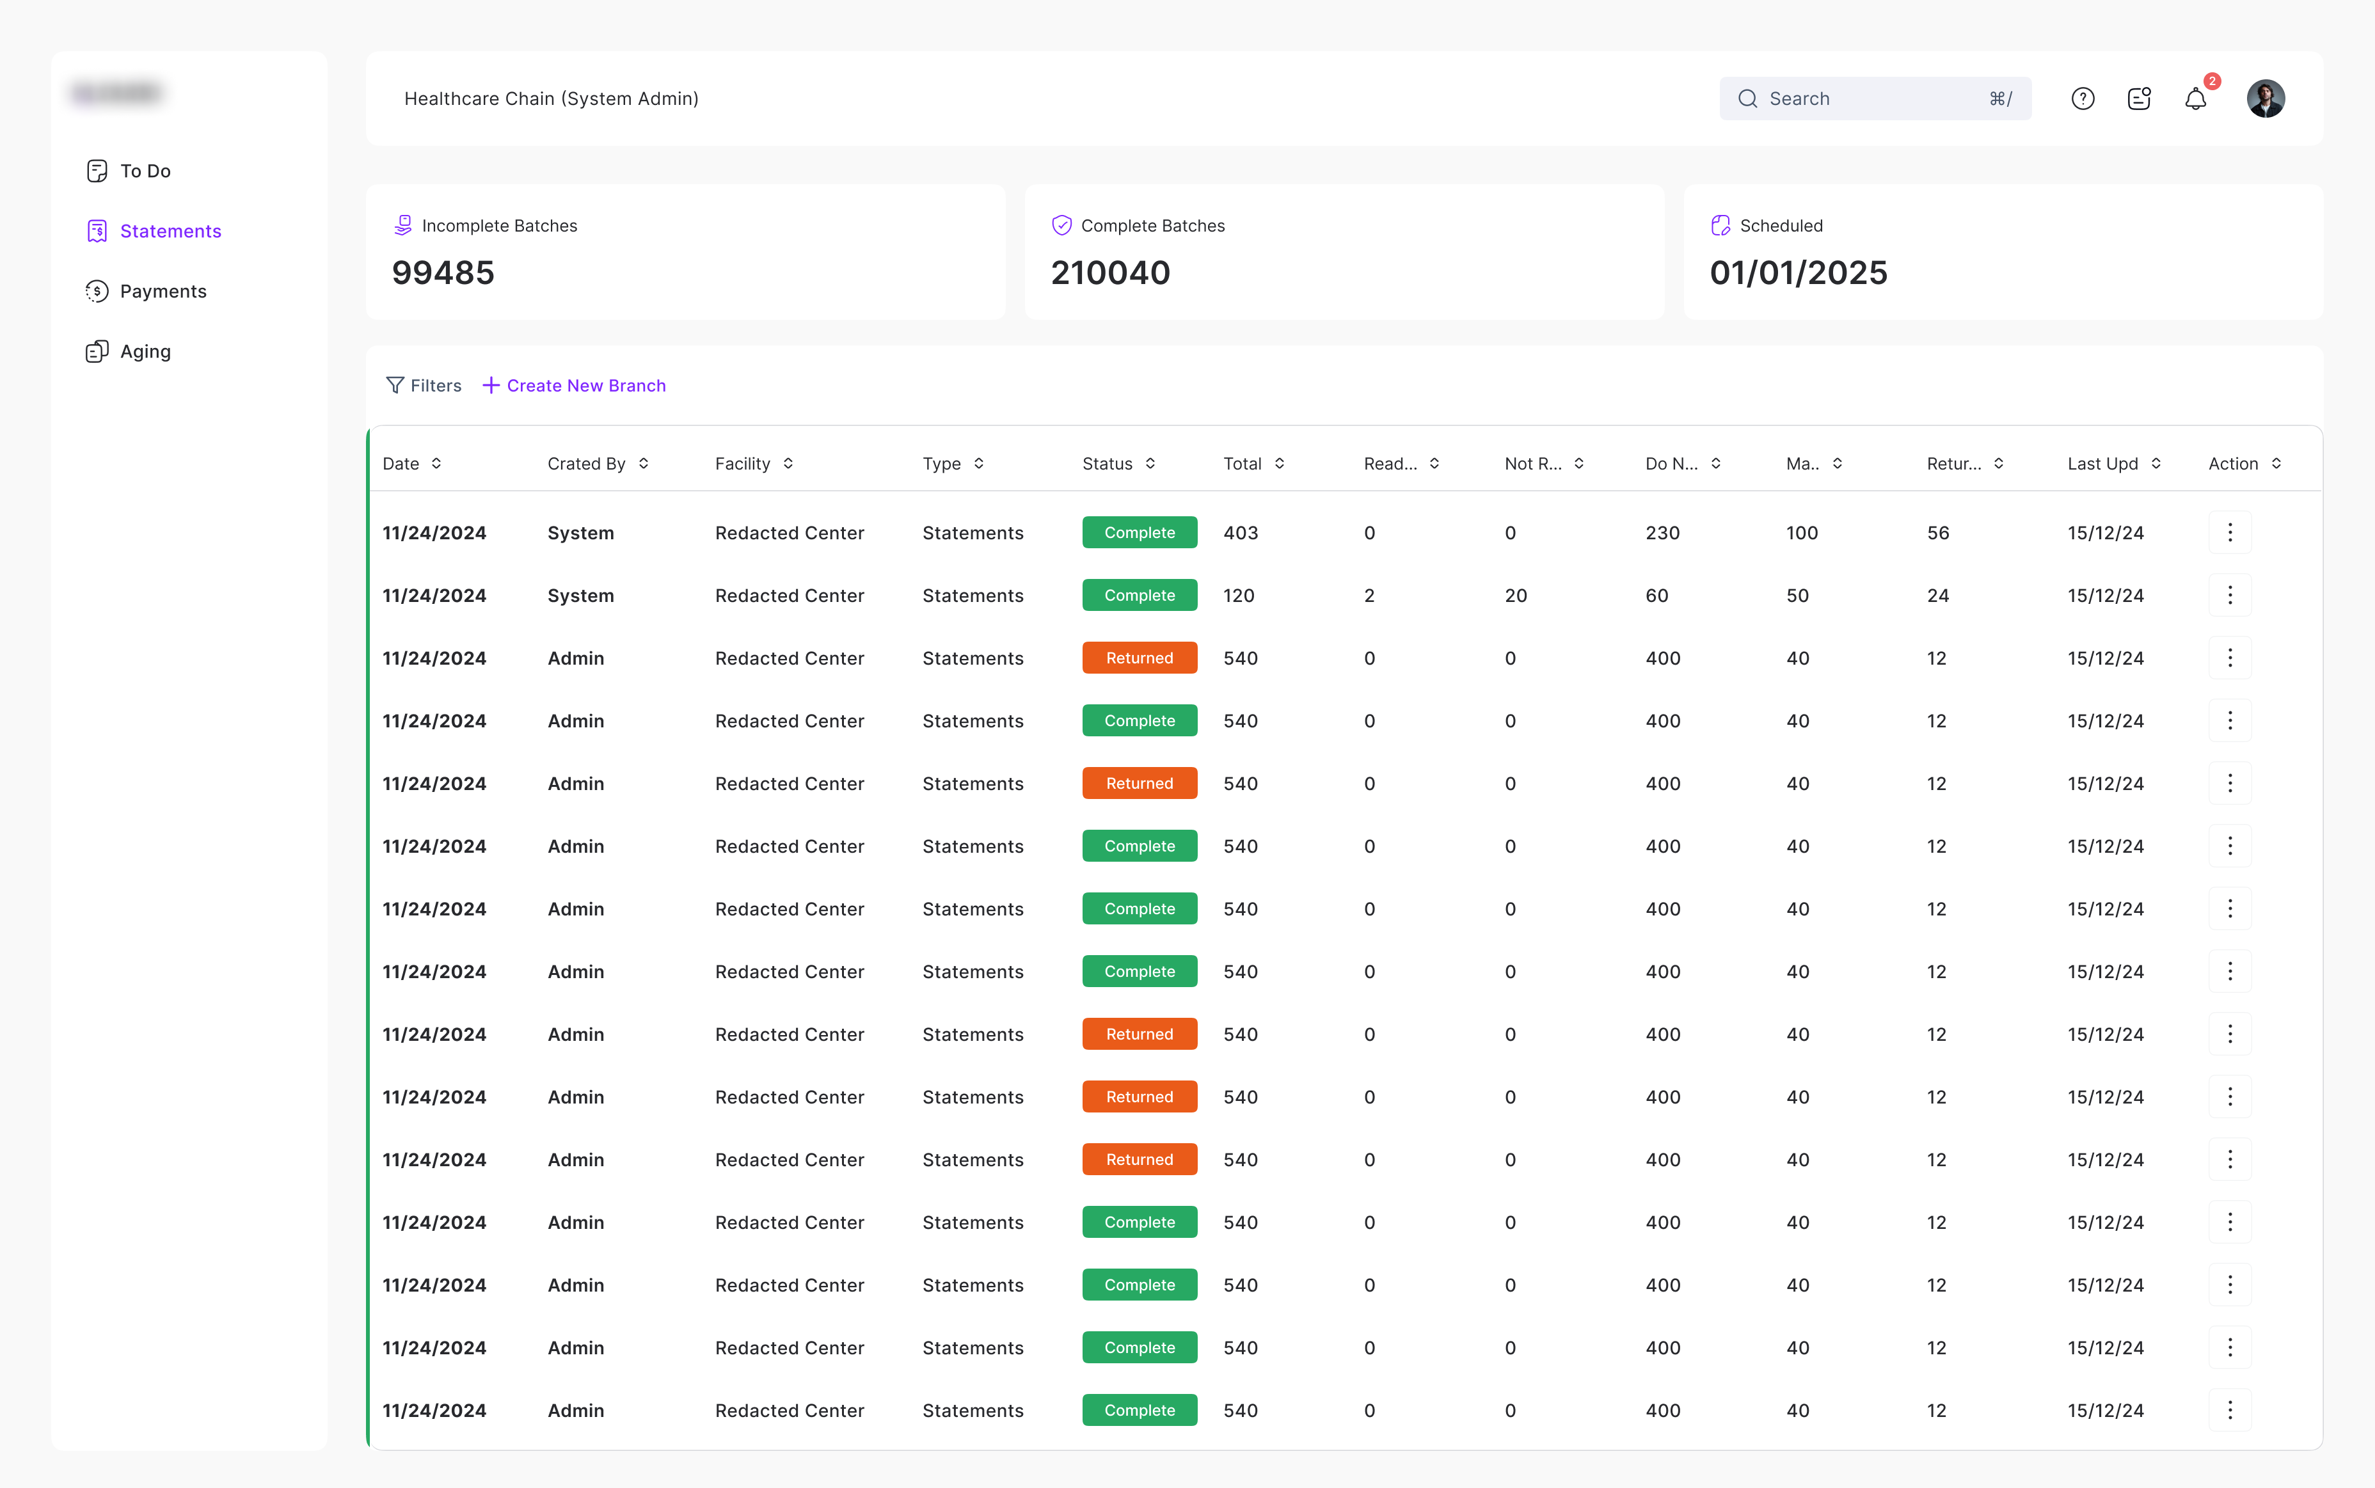Open Statements in sidebar
Viewport: 2375px width, 1488px height.
coord(155,232)
